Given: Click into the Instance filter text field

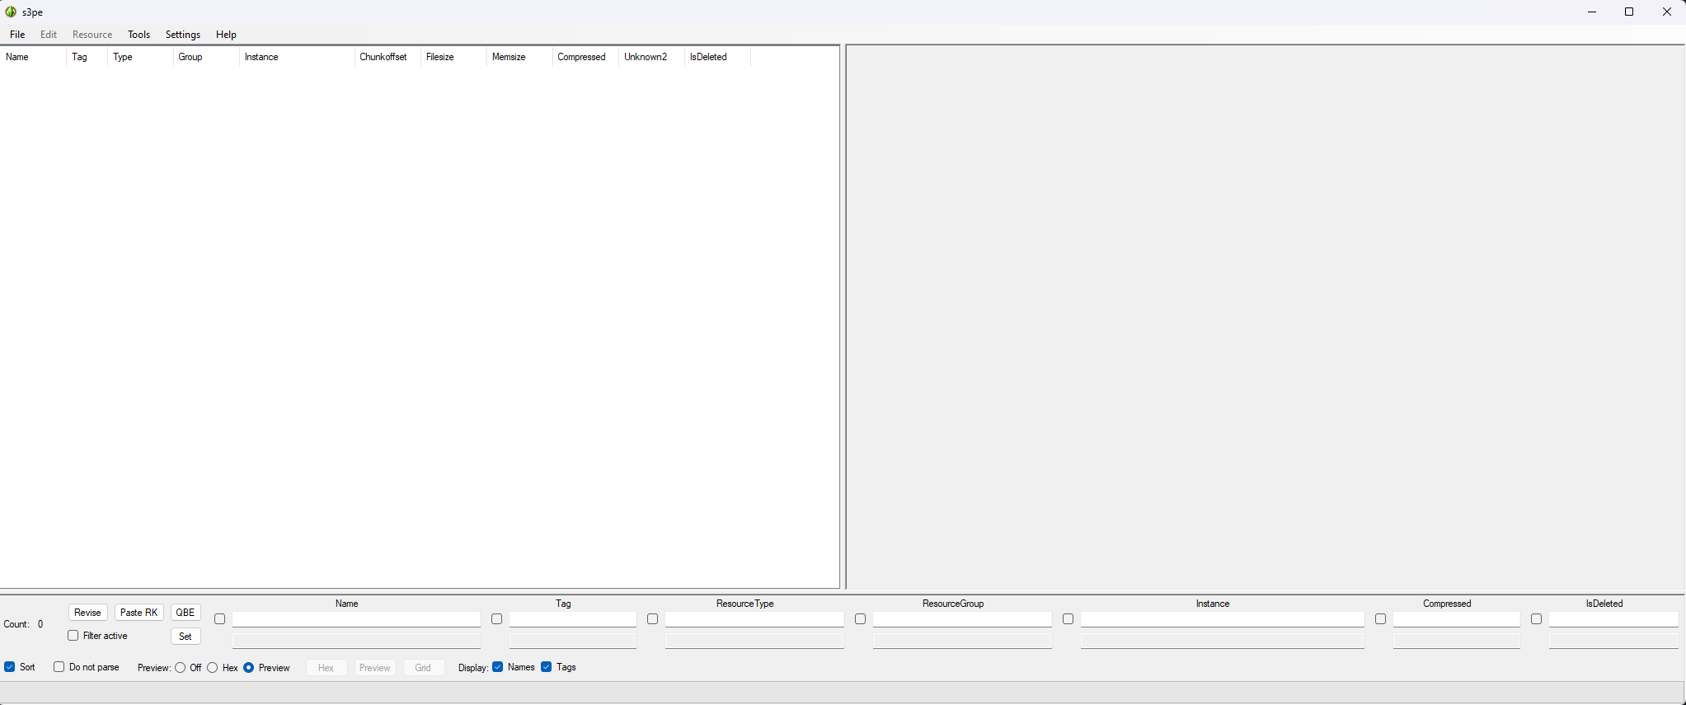Looking at the screenshot, I should (x=1223, y=619).
